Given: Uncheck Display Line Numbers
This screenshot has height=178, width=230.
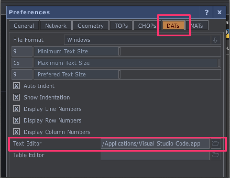Looking at the screenshot, I should pos(17,109).
